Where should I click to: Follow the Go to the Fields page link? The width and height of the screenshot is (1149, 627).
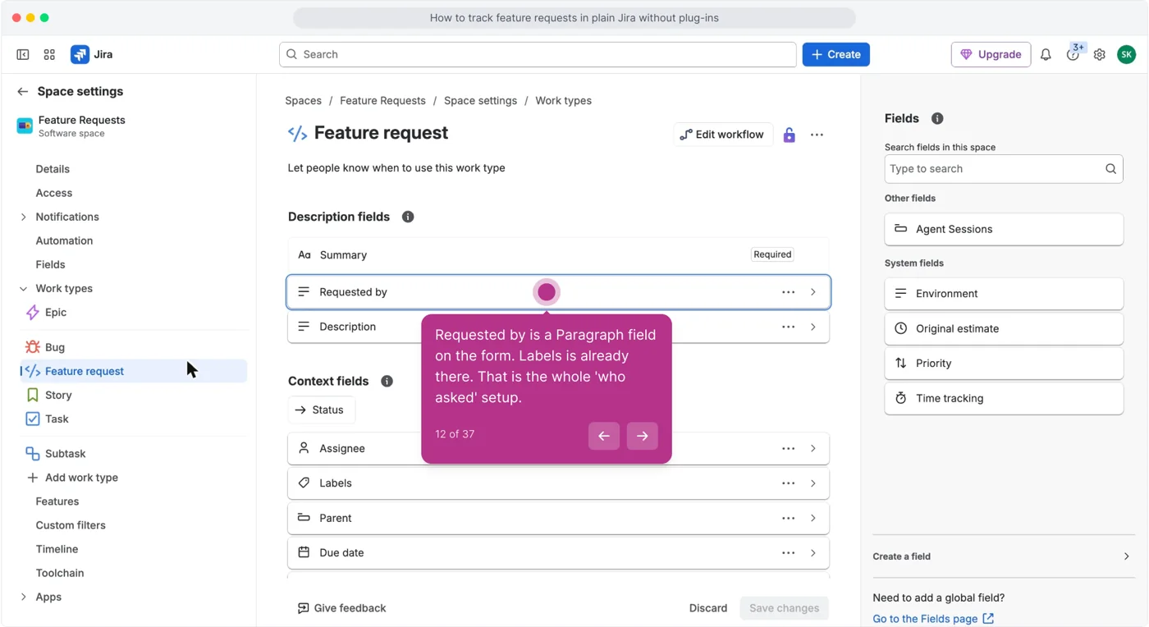(x=933, y=619)
